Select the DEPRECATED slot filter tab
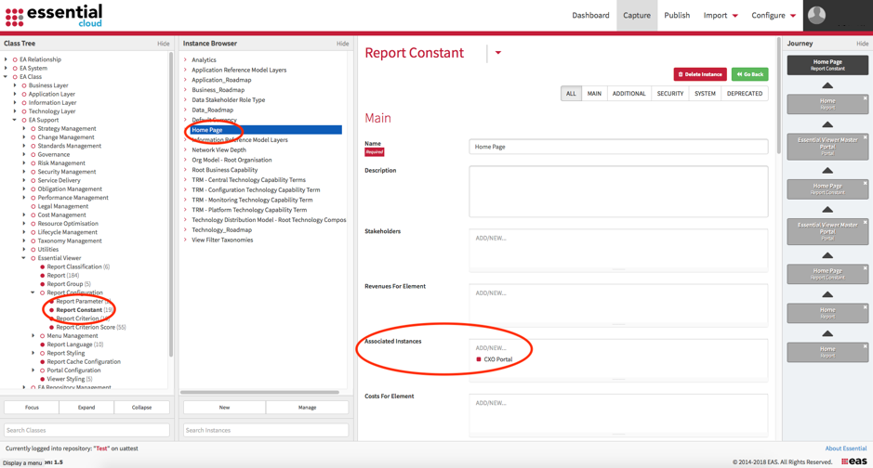 pos(745,94)
